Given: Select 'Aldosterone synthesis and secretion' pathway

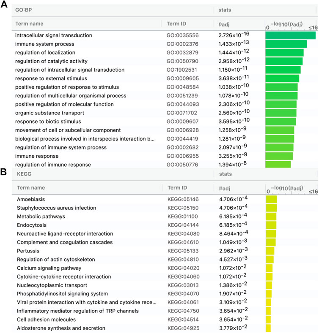Looking at the screenshot, I should (x=61, y=328).
